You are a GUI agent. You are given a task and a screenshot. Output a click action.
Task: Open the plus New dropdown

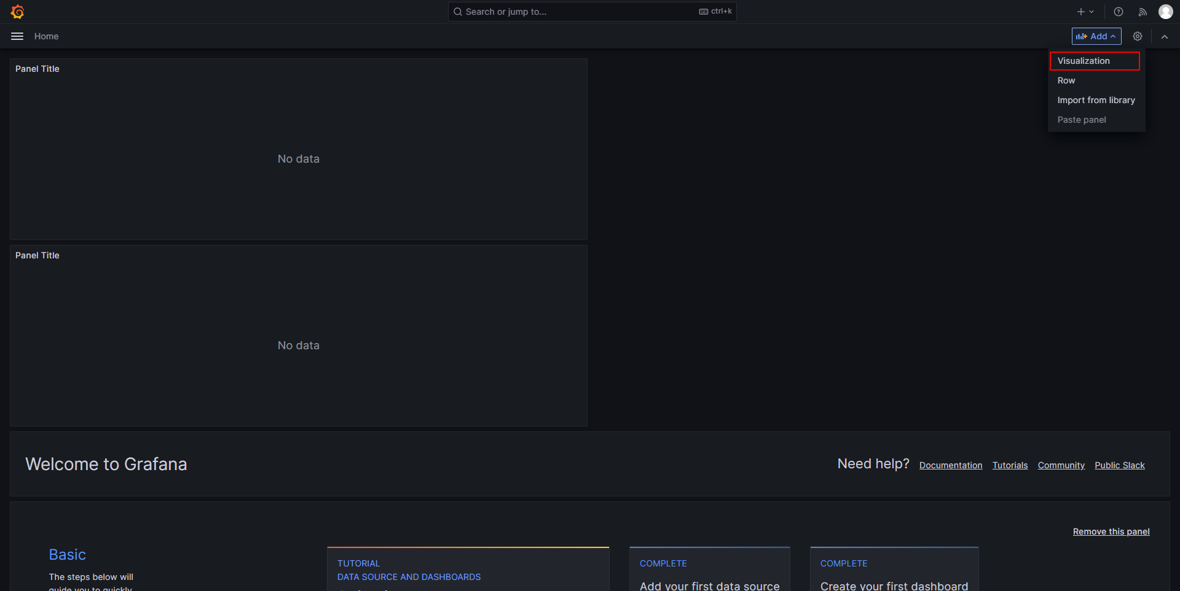pos(1085,12)
